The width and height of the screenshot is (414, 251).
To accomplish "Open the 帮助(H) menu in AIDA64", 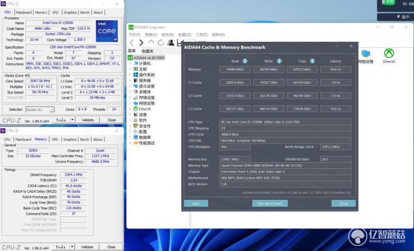I will pos(218,35).
